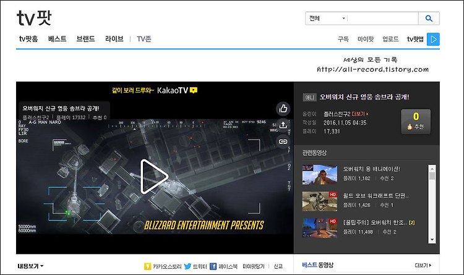Click the [2] comment count link
464x275 pixels.
click(411, 222)
